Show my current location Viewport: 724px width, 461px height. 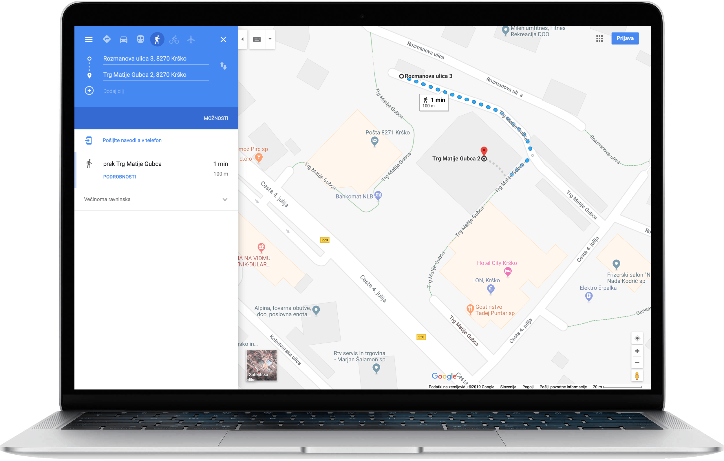pos(637,338)
